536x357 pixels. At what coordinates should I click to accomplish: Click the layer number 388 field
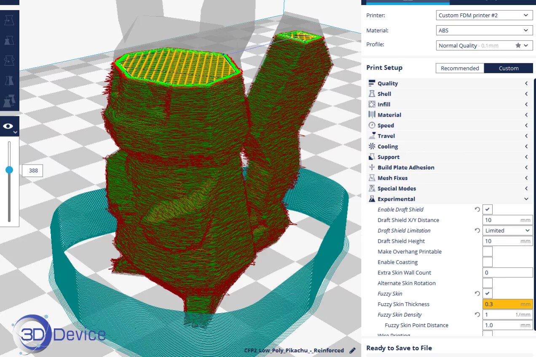click(x=33, y=171)
